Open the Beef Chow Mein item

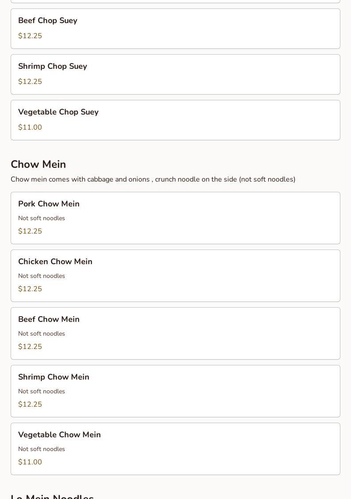pos(175,333)
